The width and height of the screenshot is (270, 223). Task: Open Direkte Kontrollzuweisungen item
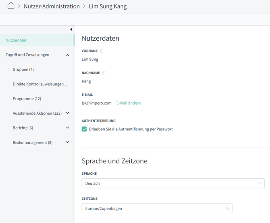(40, 84)
